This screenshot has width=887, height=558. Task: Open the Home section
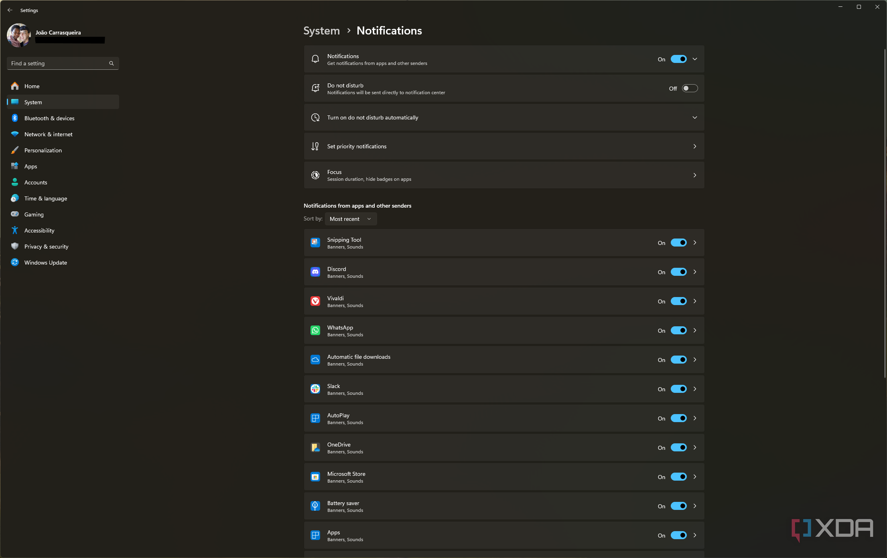(63, 86)
